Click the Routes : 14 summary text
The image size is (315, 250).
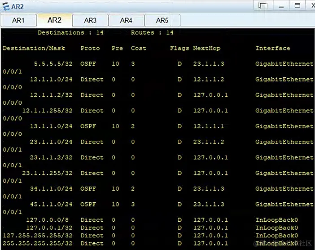click(152, 33)
